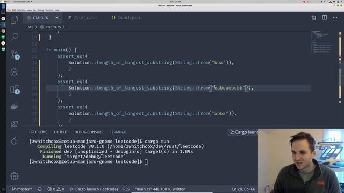Open the Docker whale view
Screen dimensions: 344x193
(15, 107)
